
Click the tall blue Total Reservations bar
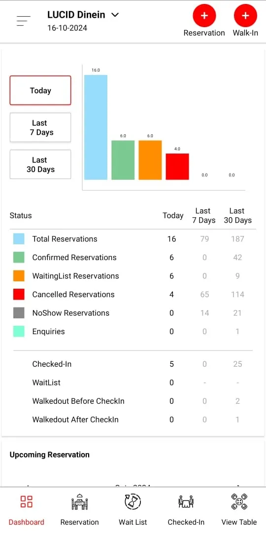(96, 127)
